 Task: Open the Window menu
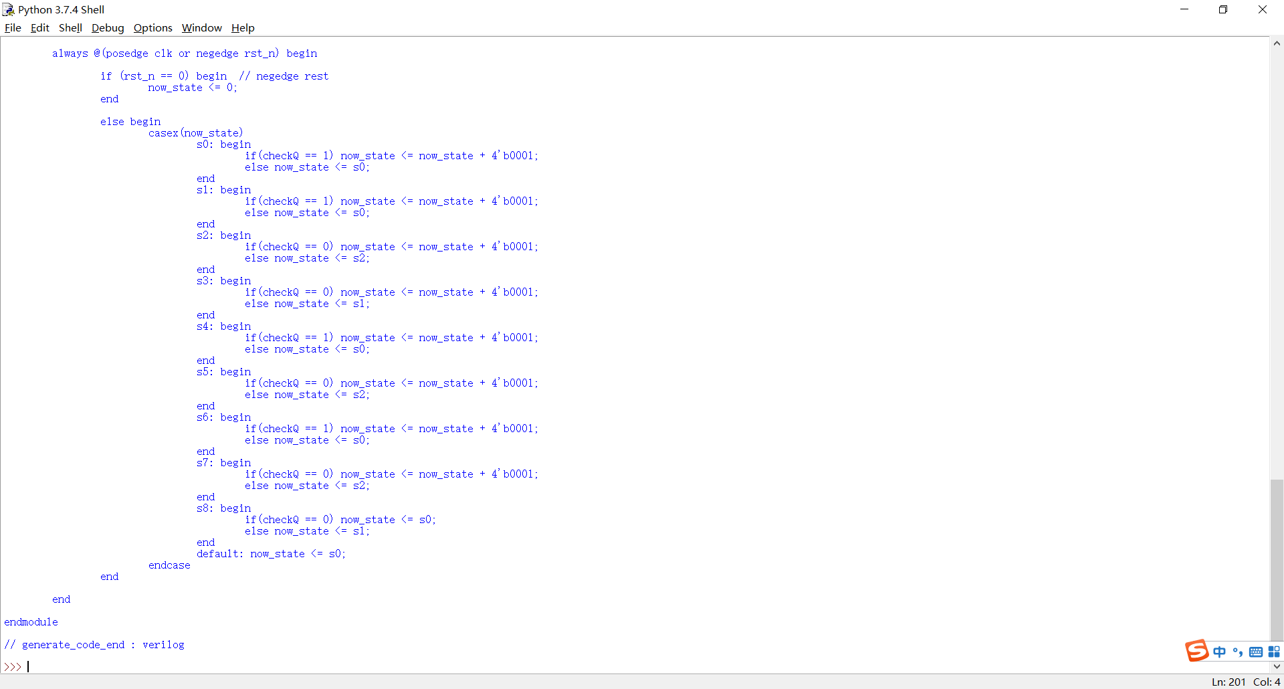[201, 28]
